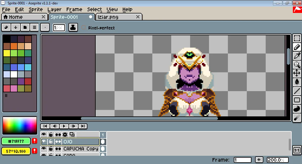This screenshot has height=164, width=302.
Task: Open the View menu
Action: 112,9
